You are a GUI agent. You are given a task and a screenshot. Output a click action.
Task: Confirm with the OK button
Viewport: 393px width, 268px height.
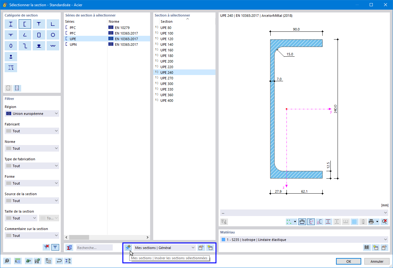pyautogui.click(x=348, y=261)
